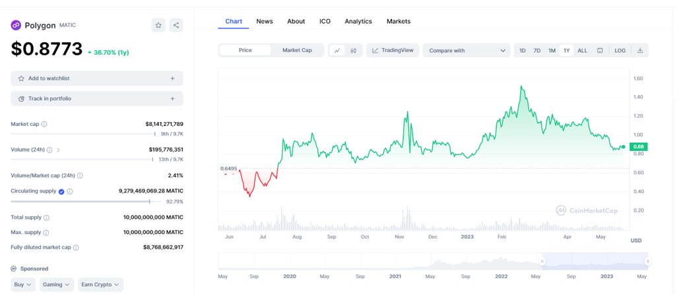
Task: Click the Polygon MATIC purple logo icon
Action: tap(16, 26)
